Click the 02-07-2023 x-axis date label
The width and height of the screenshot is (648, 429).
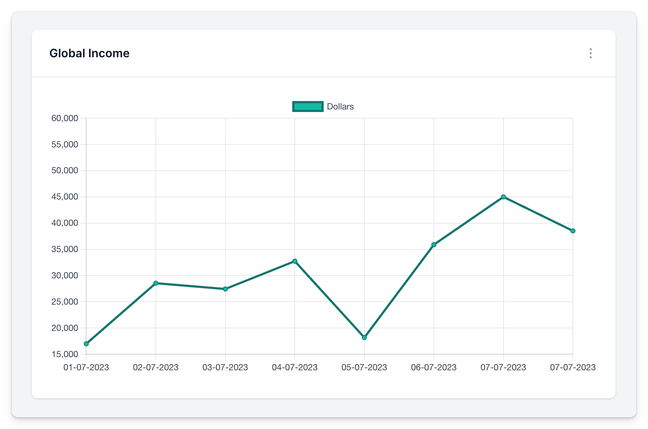click(156, 367)
